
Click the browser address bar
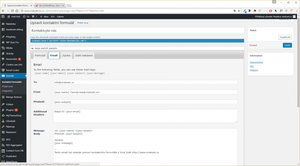pyautogui.click(x=126, y=11)
